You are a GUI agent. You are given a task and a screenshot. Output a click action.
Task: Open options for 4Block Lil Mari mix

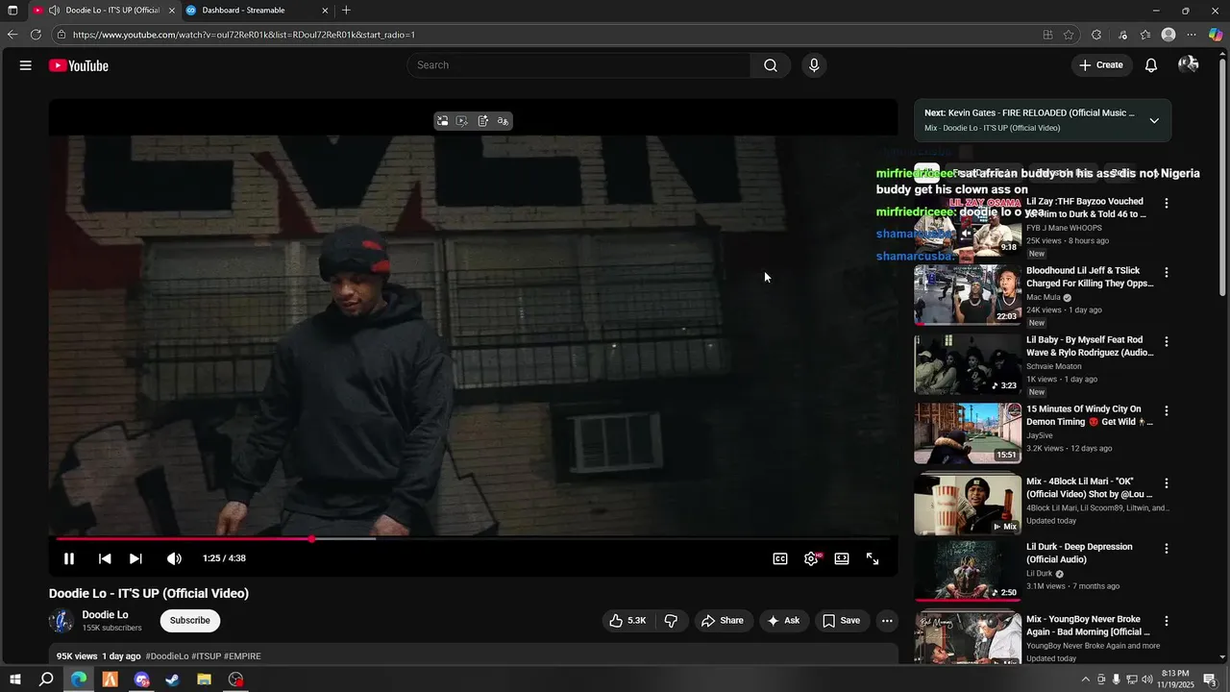tap(1167, 483)
